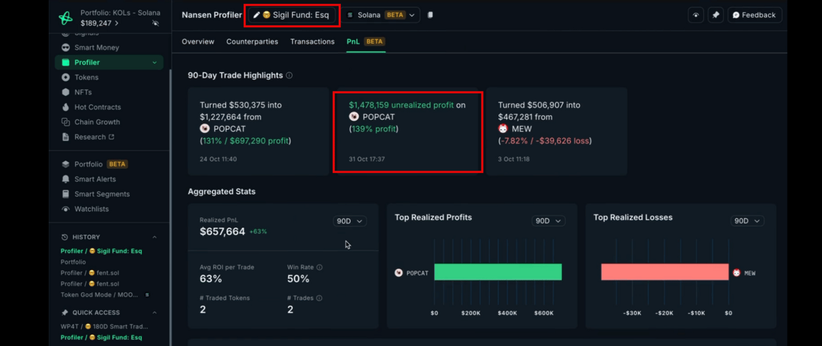Click the green POPCAT profit bar

point(498,272)
